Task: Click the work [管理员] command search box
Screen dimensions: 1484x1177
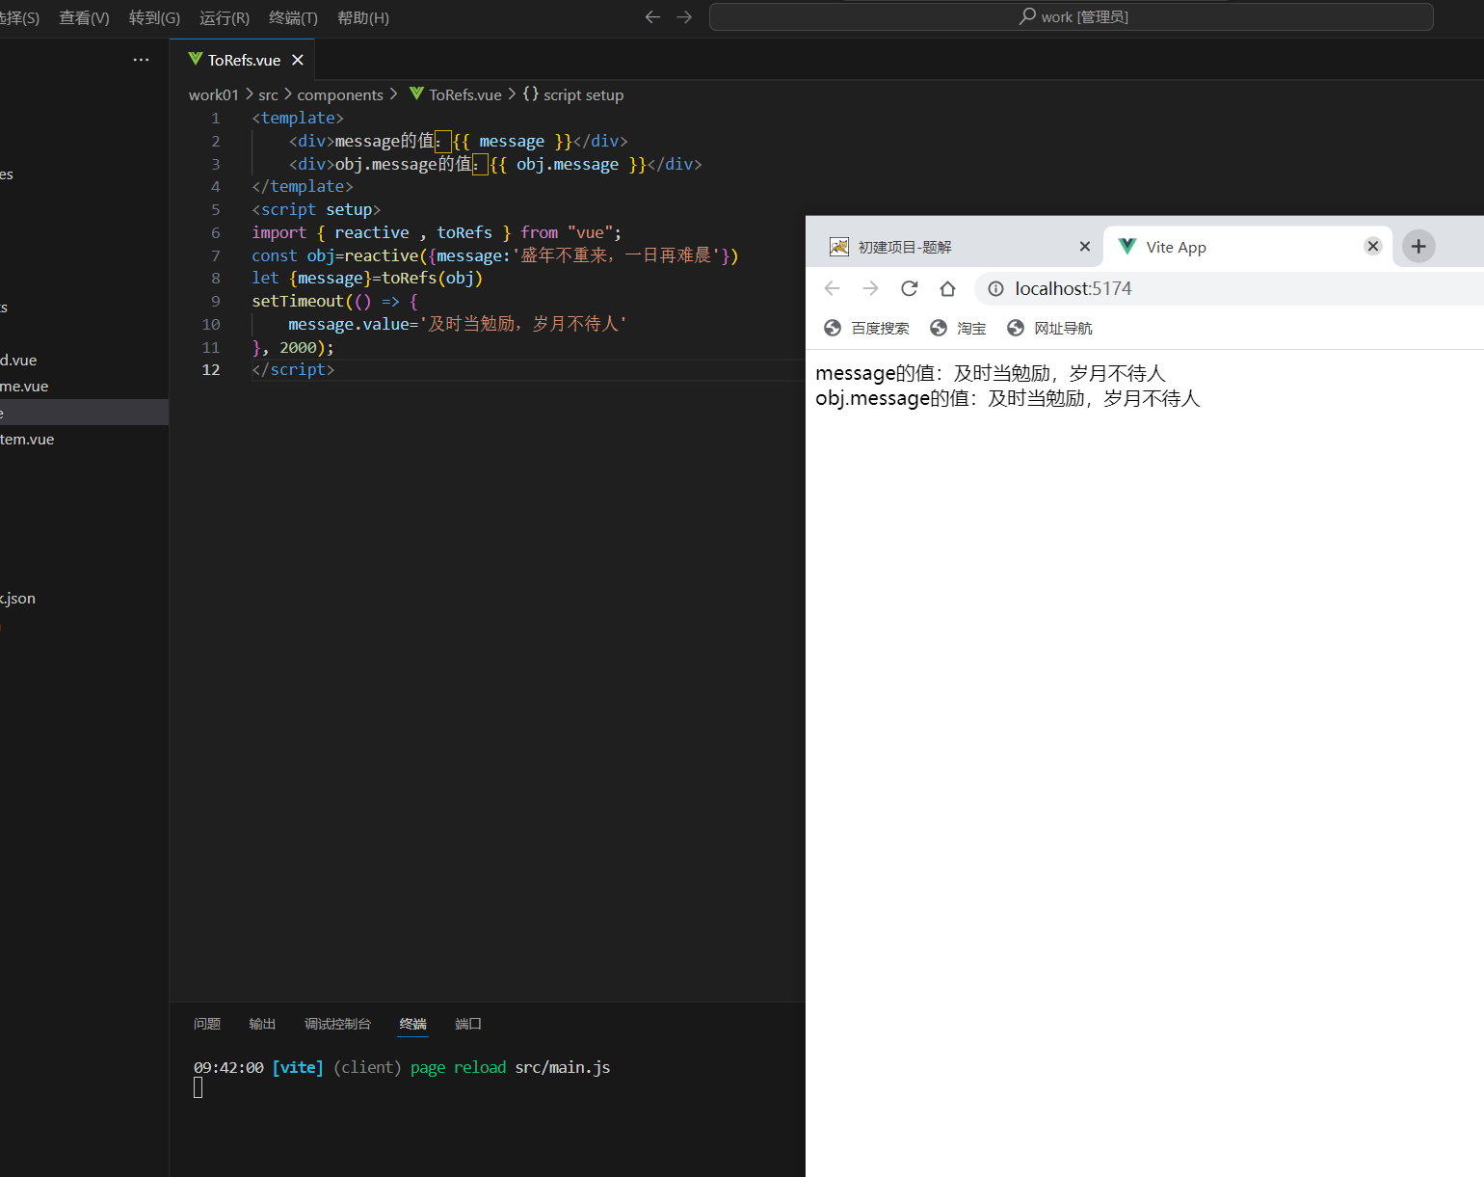Action: [1072, 17]
